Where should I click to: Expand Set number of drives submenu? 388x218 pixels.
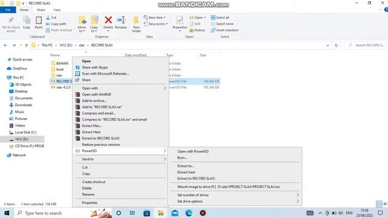pos(235,195)
